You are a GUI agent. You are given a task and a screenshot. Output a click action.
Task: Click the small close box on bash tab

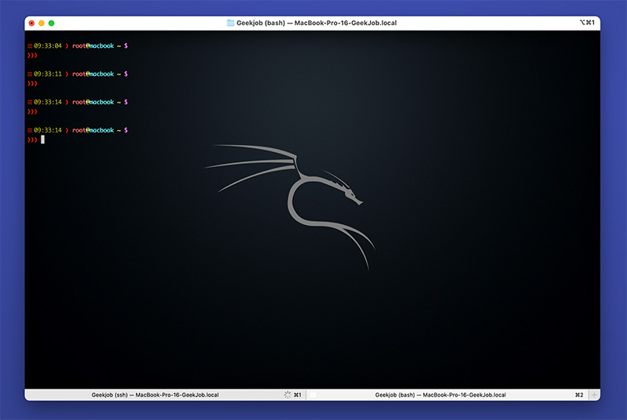313,395
